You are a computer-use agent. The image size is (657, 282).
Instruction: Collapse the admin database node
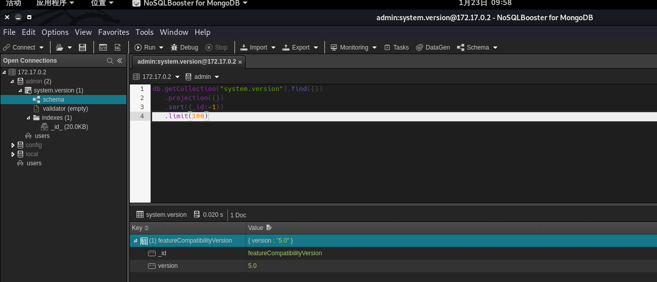[x=13, y=81]
